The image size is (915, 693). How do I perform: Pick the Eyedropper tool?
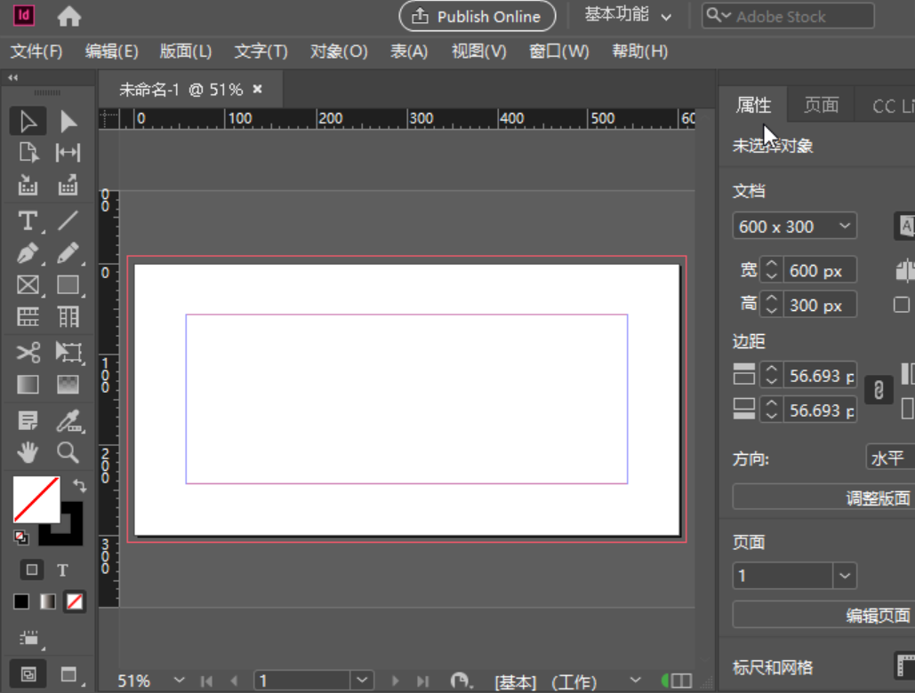pos(68,419)
